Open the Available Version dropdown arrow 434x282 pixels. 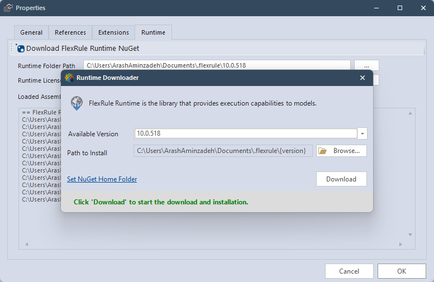pyautogui.click(x=363, y=133)
